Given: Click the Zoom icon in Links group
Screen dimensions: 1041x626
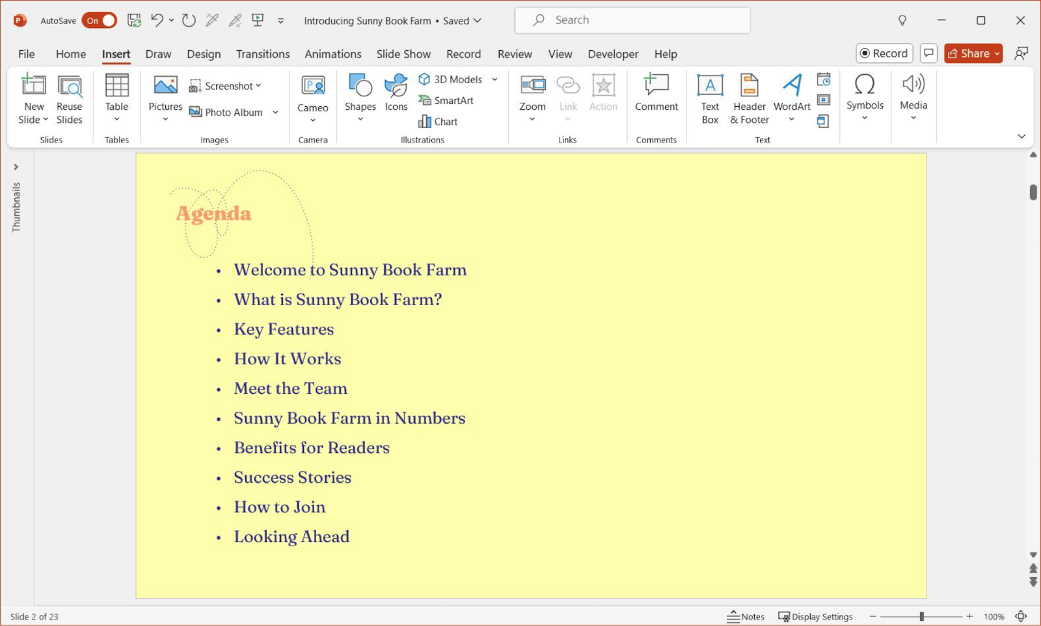Looking at the screenshot, I should pyautogui.click(x=533, y=85).
